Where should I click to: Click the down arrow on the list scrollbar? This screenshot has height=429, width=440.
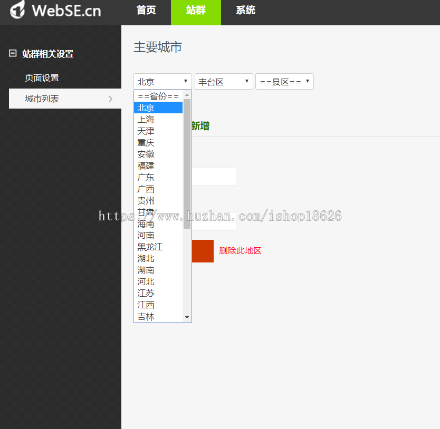click(187, 317)
